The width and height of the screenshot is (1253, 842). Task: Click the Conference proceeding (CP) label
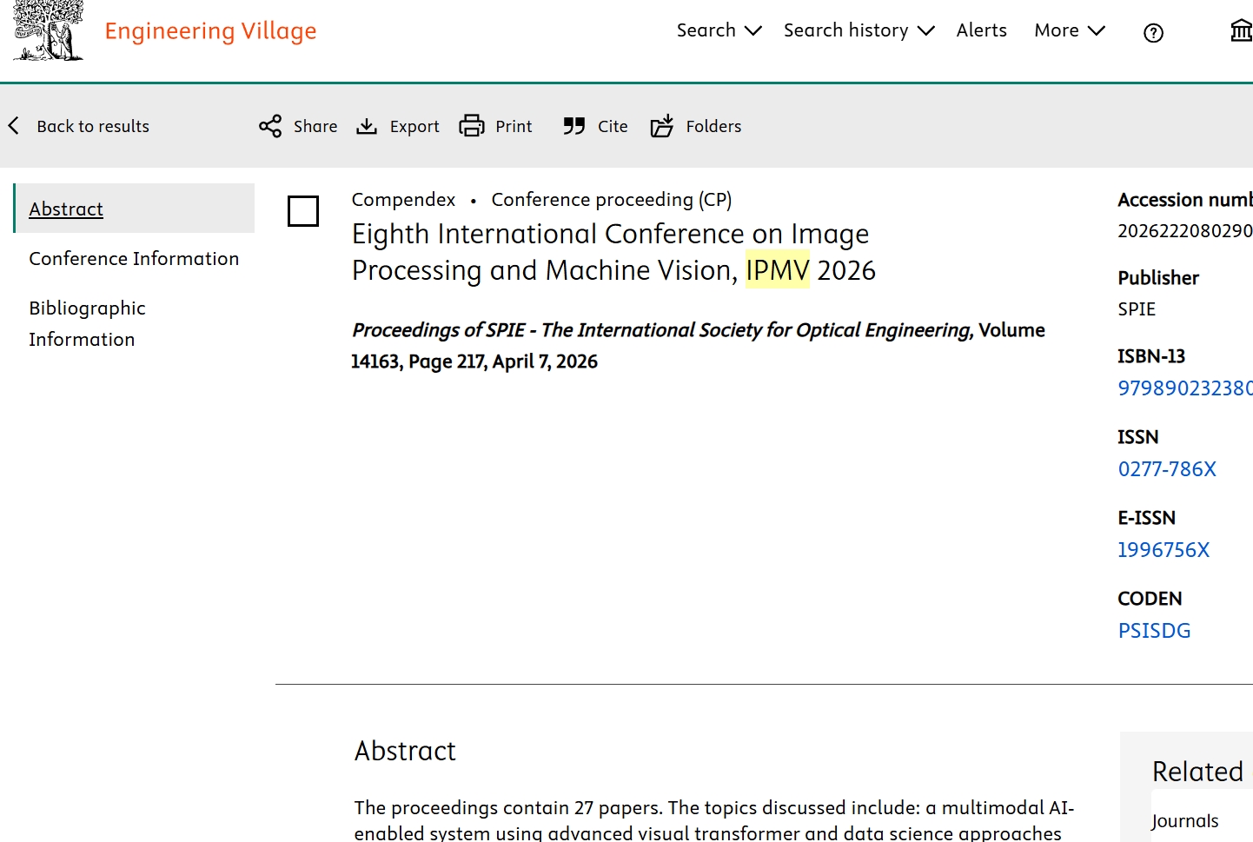(x=612, y=200)
